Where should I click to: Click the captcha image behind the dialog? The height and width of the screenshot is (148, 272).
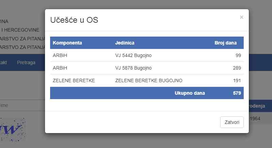13,130
